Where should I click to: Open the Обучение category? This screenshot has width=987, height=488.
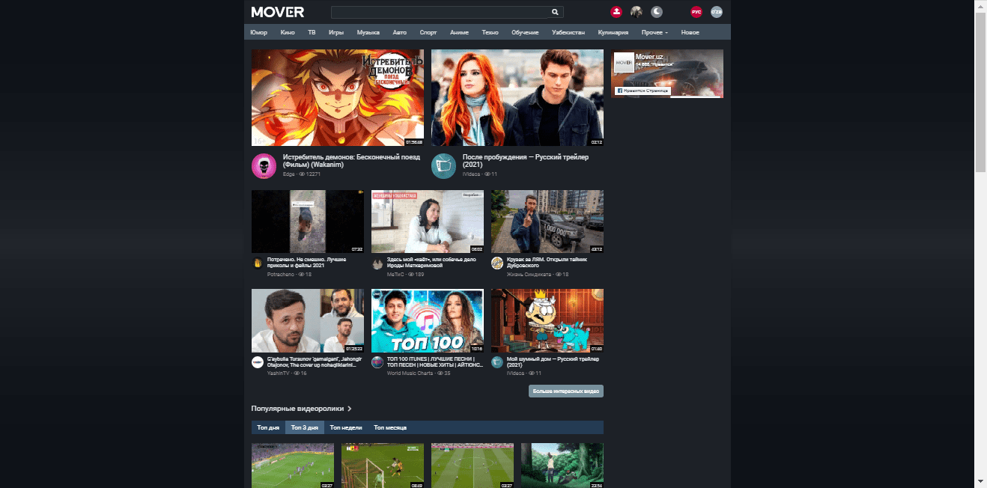pyautogui.click(x=525, y=33)
